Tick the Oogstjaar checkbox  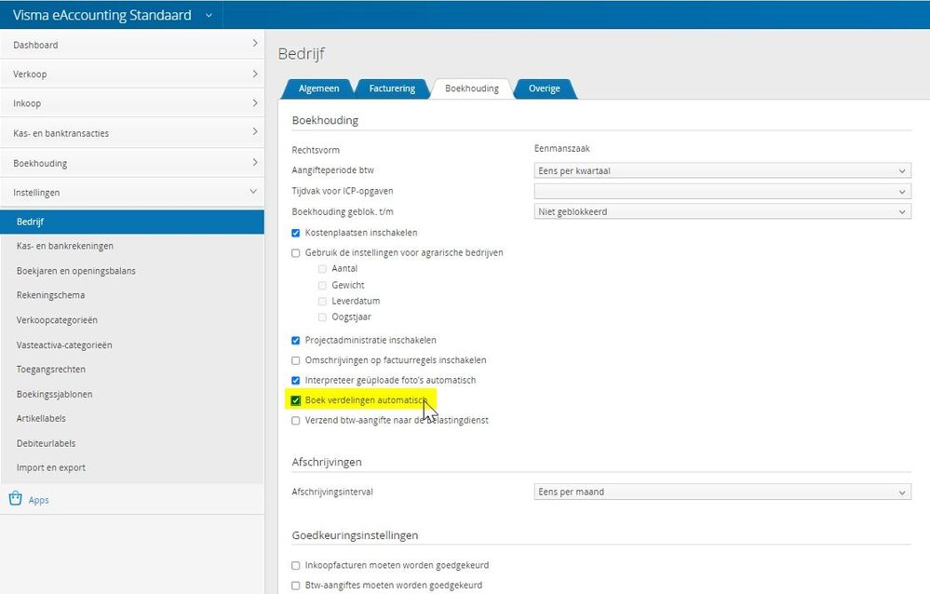click(322, 317)
